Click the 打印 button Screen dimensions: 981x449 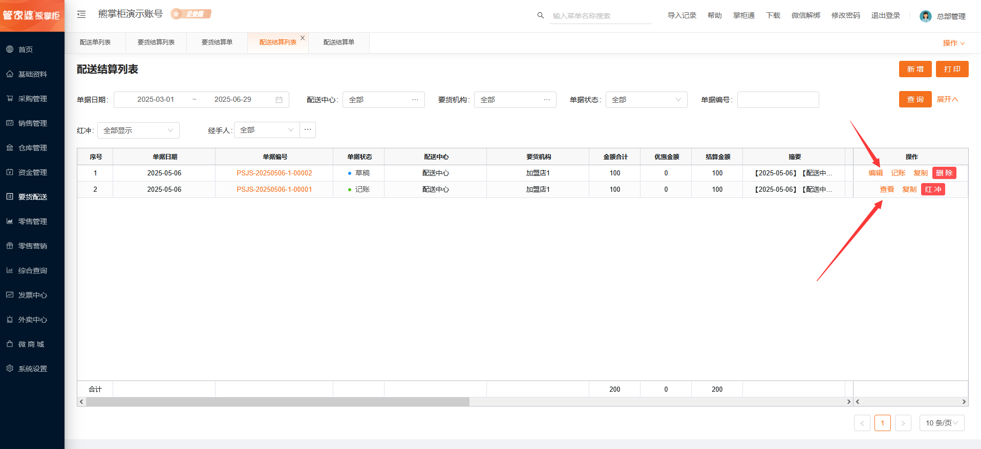click(952, 69)
